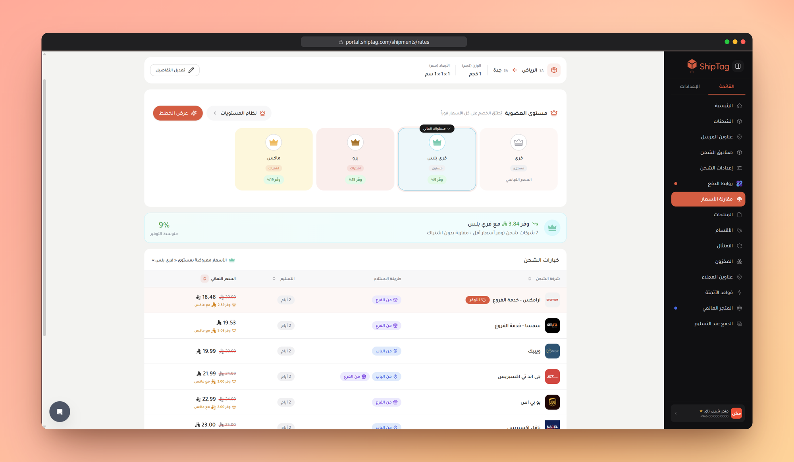Switch to the القائمة tab

(x=727, y=86)
